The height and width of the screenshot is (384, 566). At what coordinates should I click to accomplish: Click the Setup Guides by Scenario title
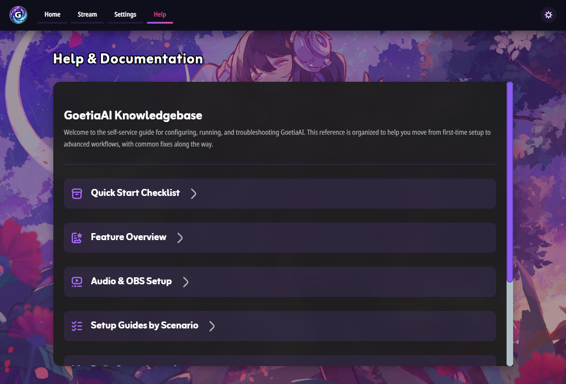144,325
